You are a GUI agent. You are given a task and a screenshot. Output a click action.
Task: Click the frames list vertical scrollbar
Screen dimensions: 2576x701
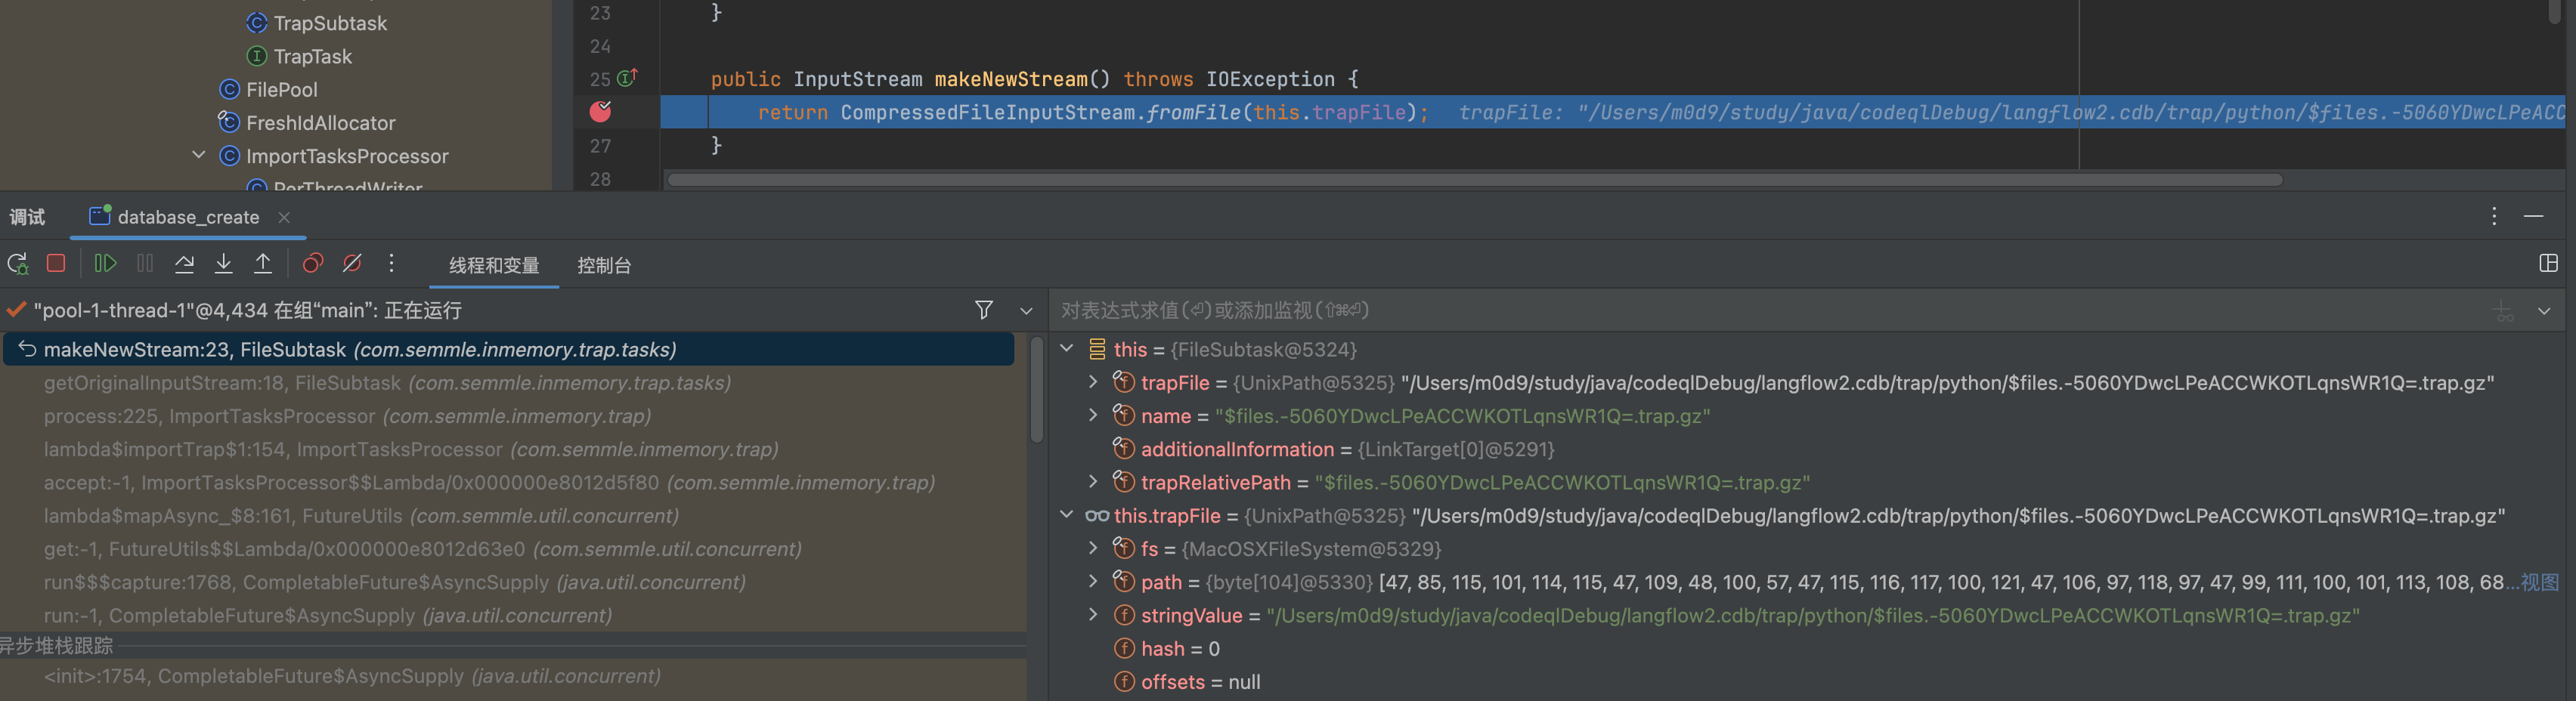(1036, 390)
